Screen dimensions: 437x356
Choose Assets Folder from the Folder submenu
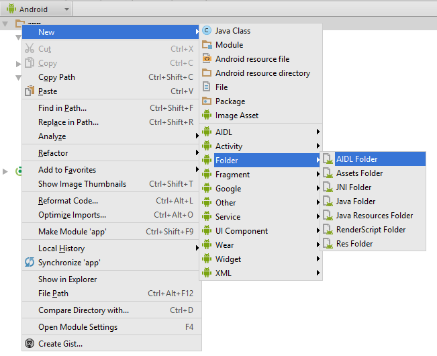359,173
